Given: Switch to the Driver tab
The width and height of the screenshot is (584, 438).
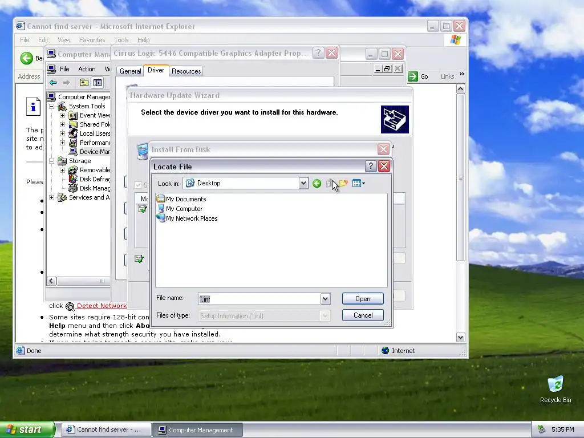Looking at the screenshot, I should (x=156, y=70).
